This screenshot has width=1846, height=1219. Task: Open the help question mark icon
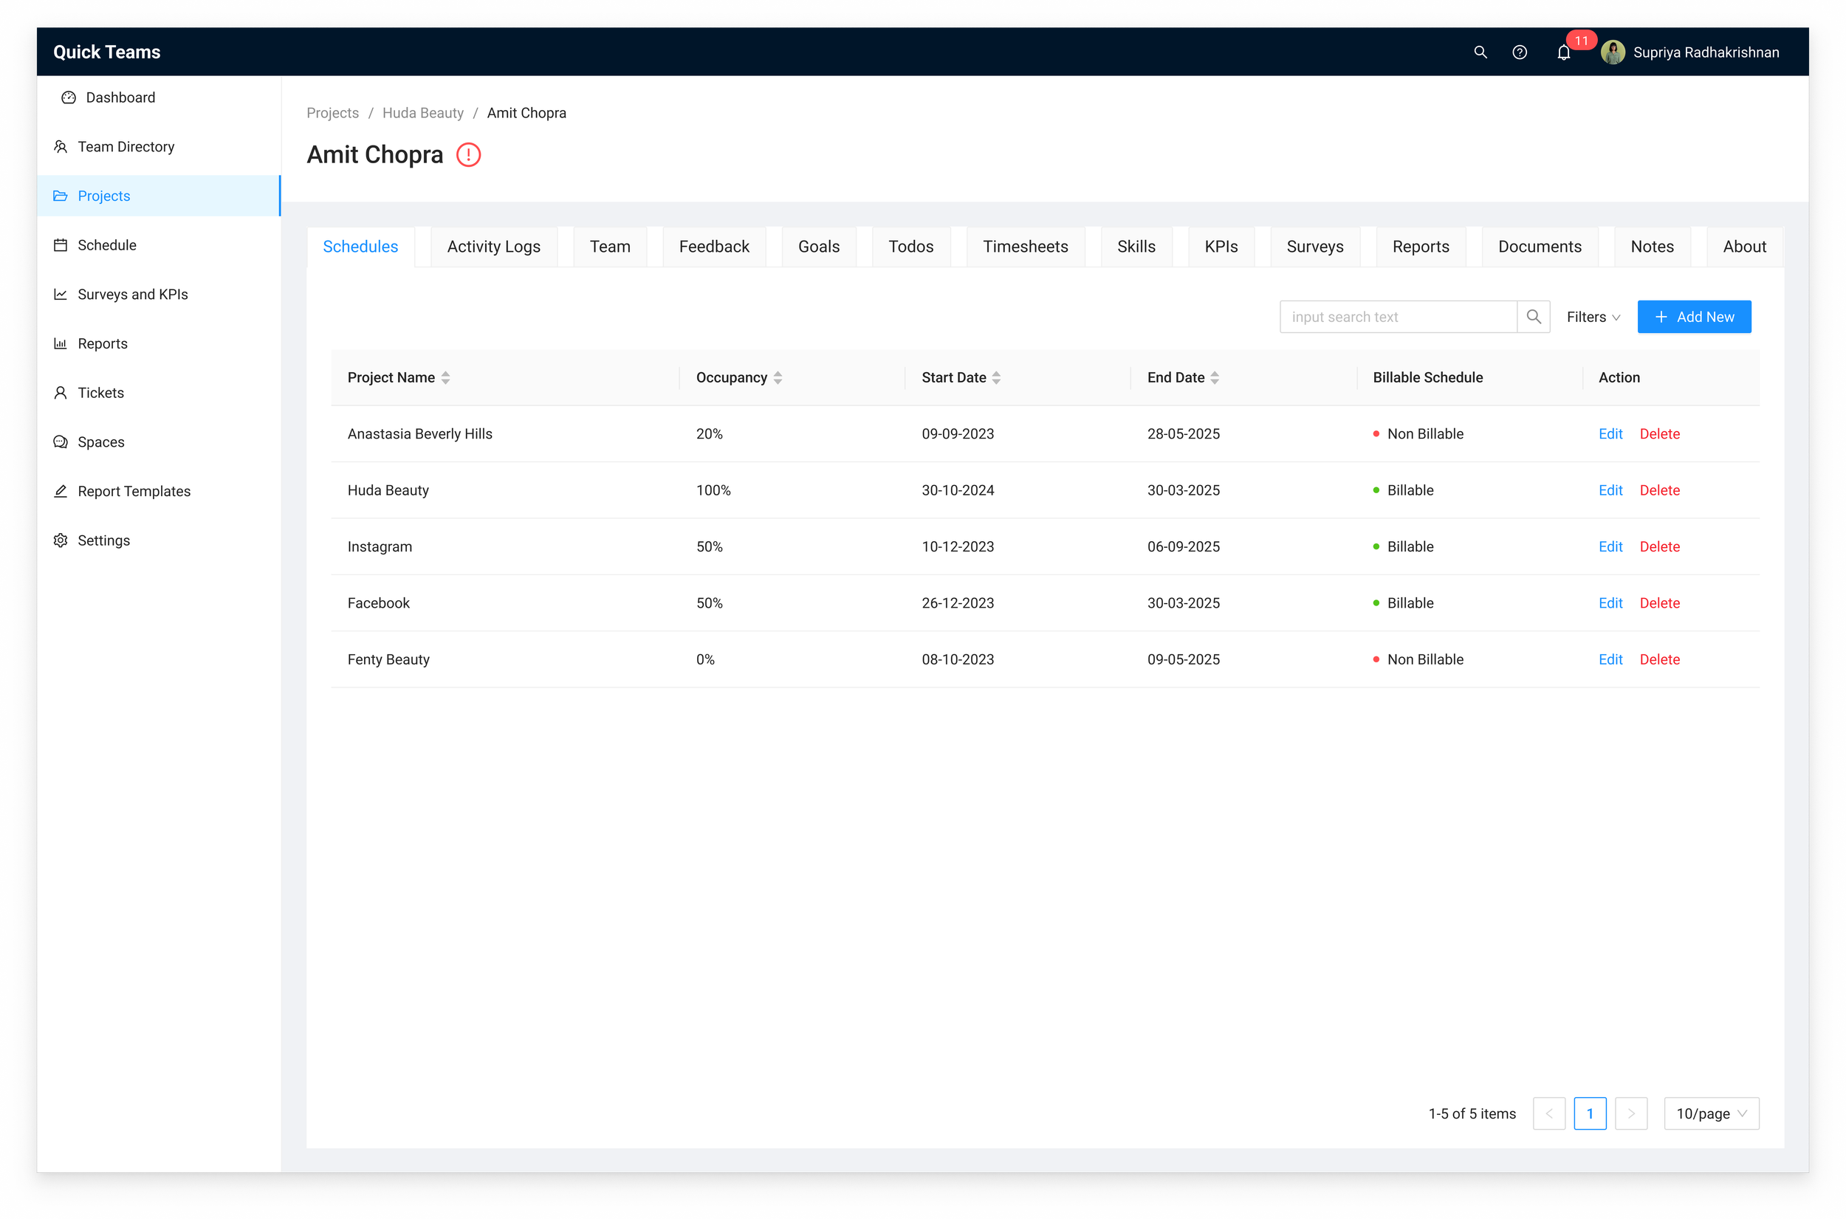[x=1520, y=52]
